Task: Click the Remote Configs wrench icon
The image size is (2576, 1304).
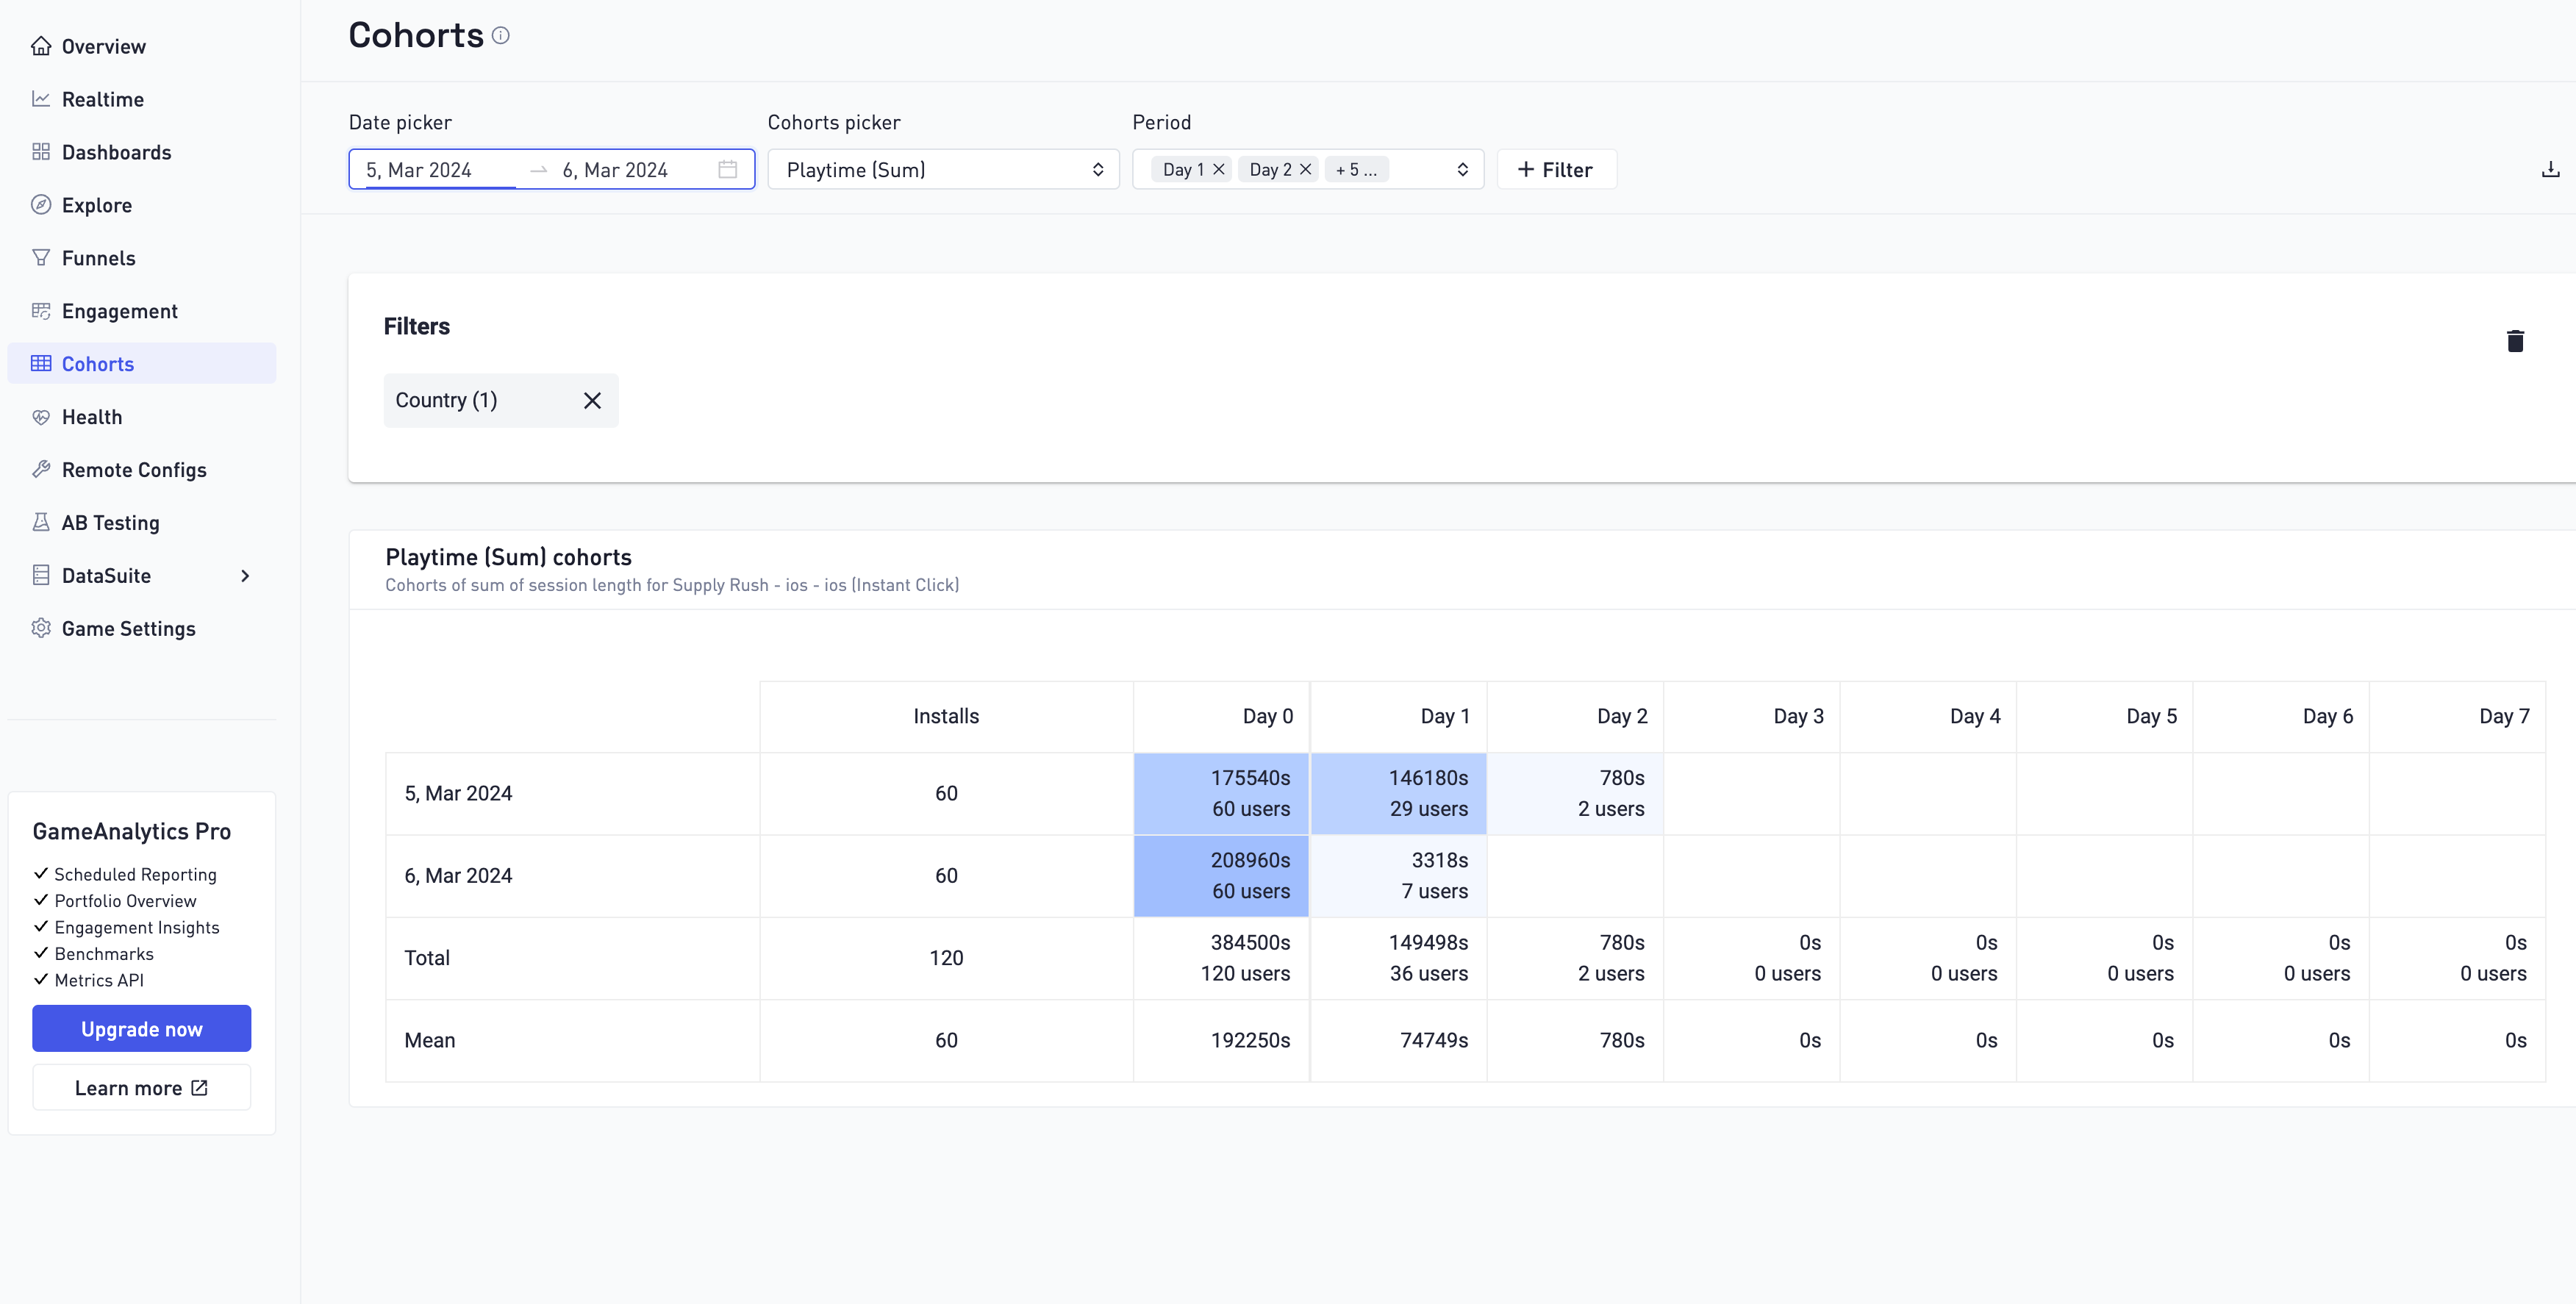Action: click(x=41, y=470)
